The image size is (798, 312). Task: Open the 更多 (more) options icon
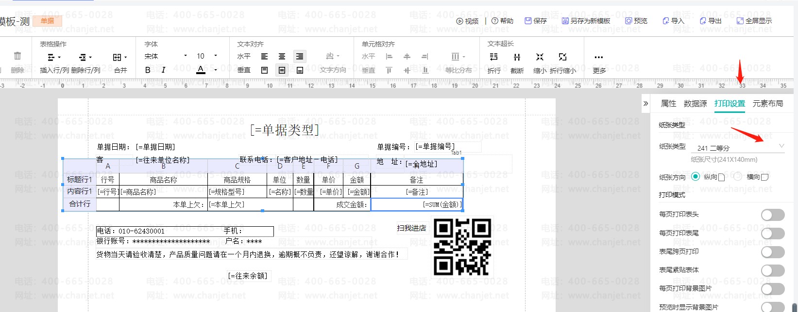598,57
